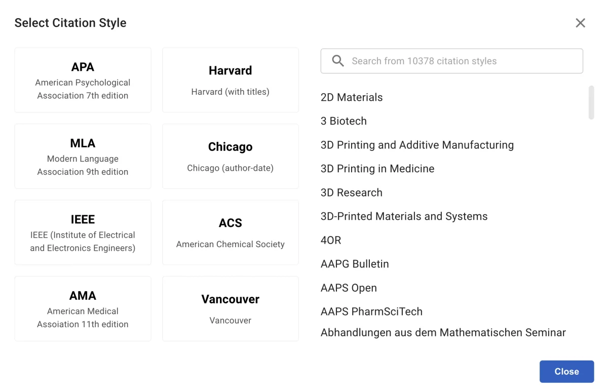Select AAPG Bulletin from the list
This screenshot has width=608, height=392.
(x=355, y=264)
